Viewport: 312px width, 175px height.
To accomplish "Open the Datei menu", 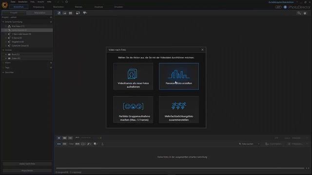I will [x=13, y=2].
